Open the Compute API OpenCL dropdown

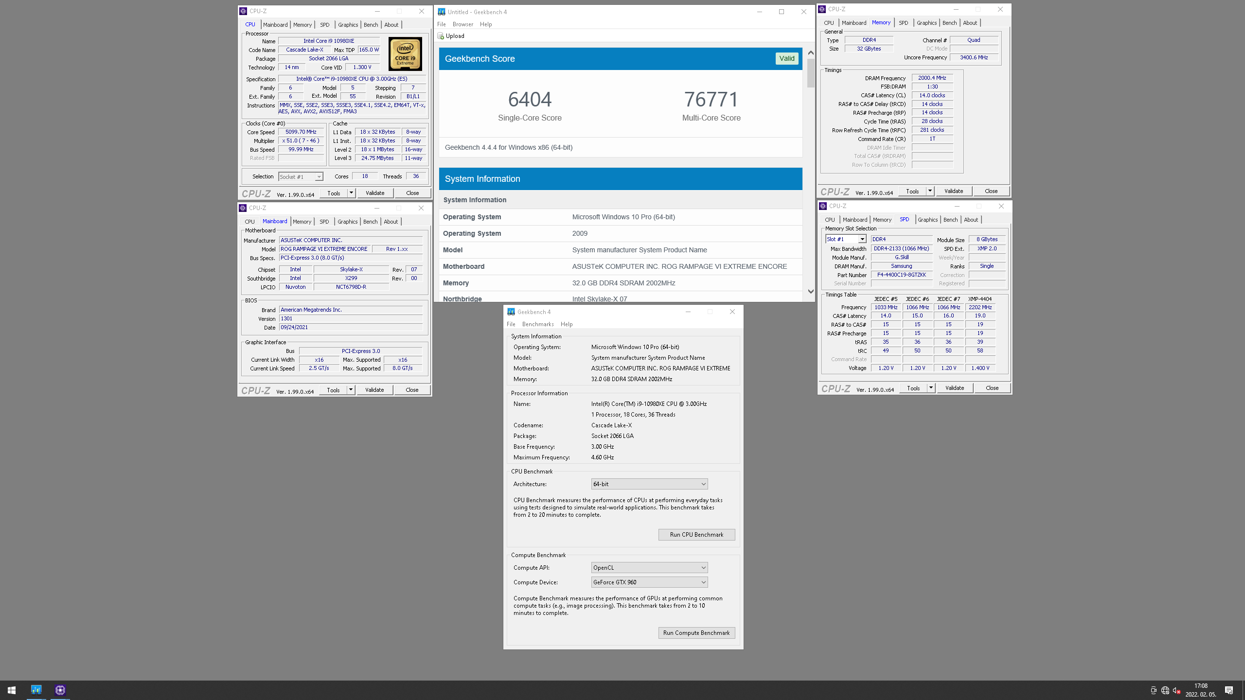pos(649,568)
